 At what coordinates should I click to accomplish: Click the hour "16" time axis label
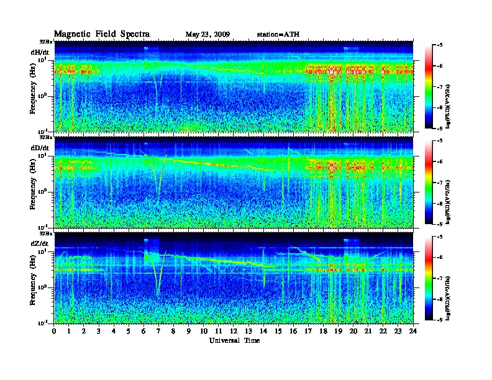(x=294, y=332)
